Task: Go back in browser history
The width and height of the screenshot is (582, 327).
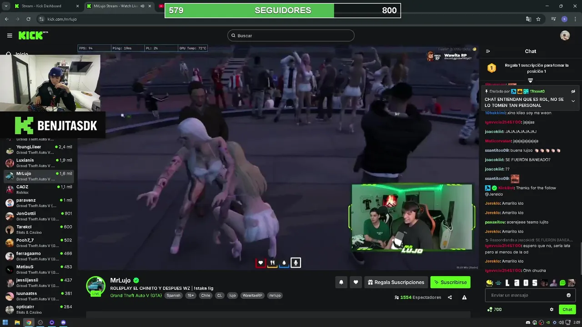Action: (6, 19)
